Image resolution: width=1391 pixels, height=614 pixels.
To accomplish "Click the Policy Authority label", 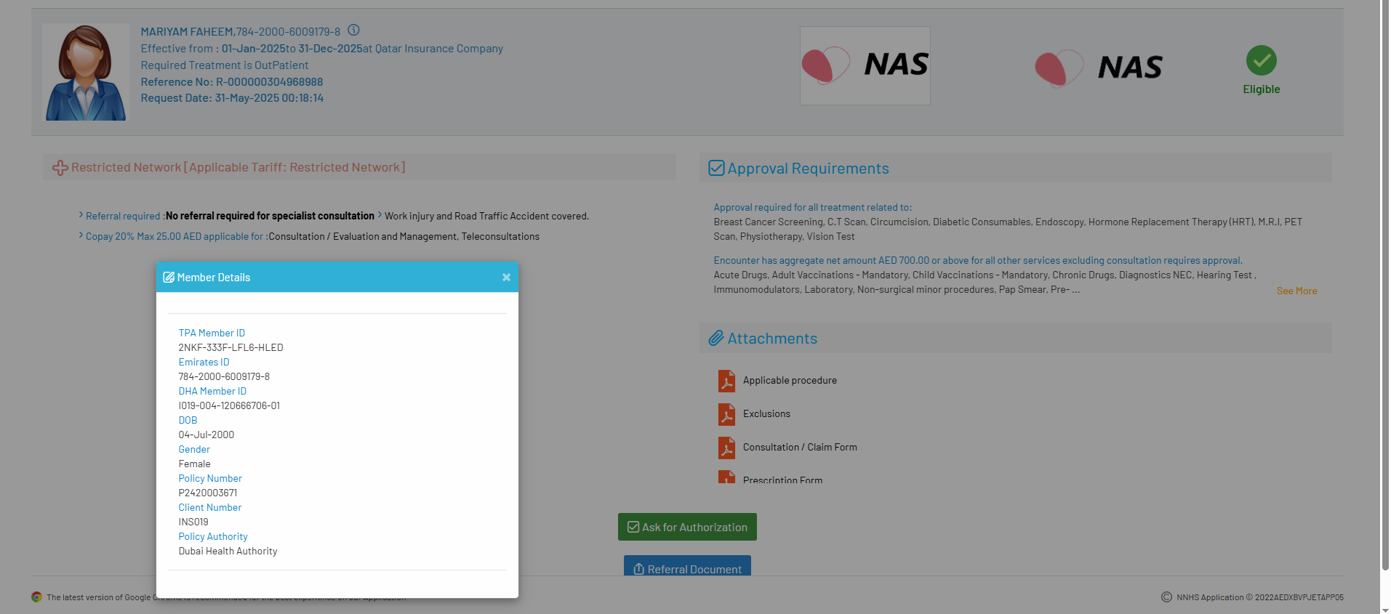I will pyautogui.click(x=213, y=536).
